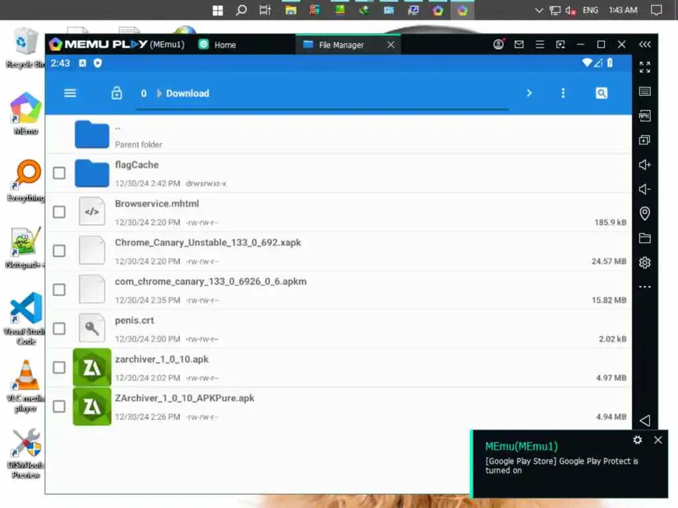Open multi-instance manager icon in MEmu sidebar
678x508 pixels.
click(x=645, y=140)
